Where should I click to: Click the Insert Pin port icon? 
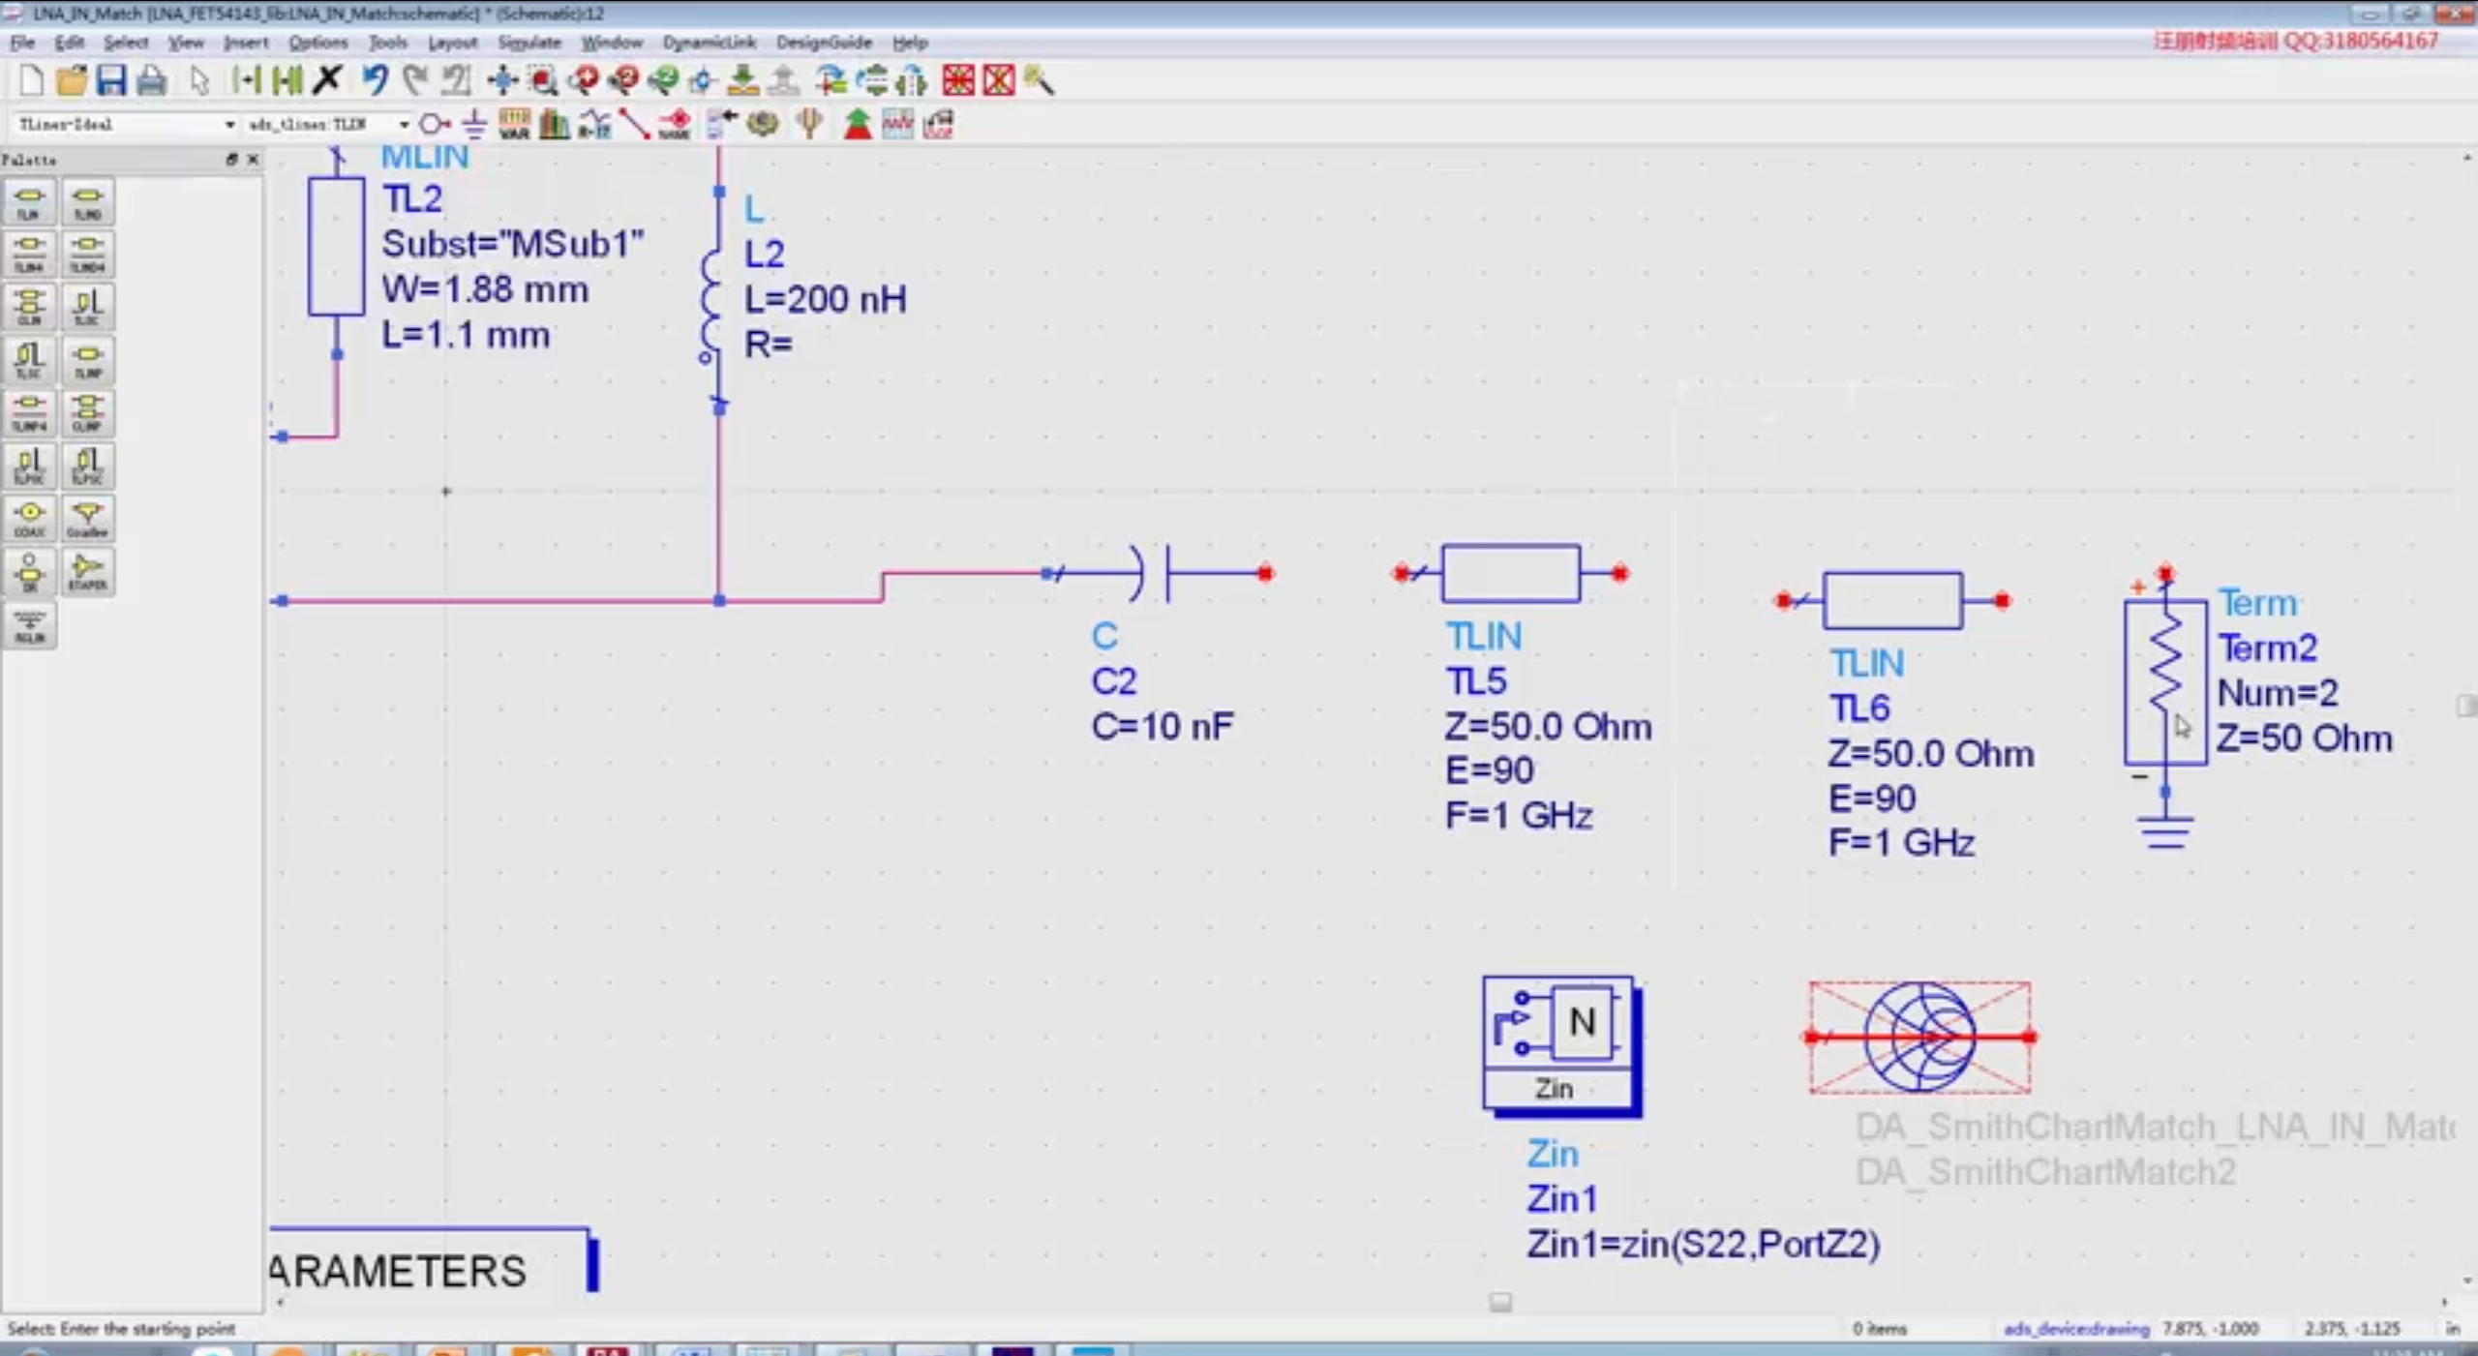435,124
